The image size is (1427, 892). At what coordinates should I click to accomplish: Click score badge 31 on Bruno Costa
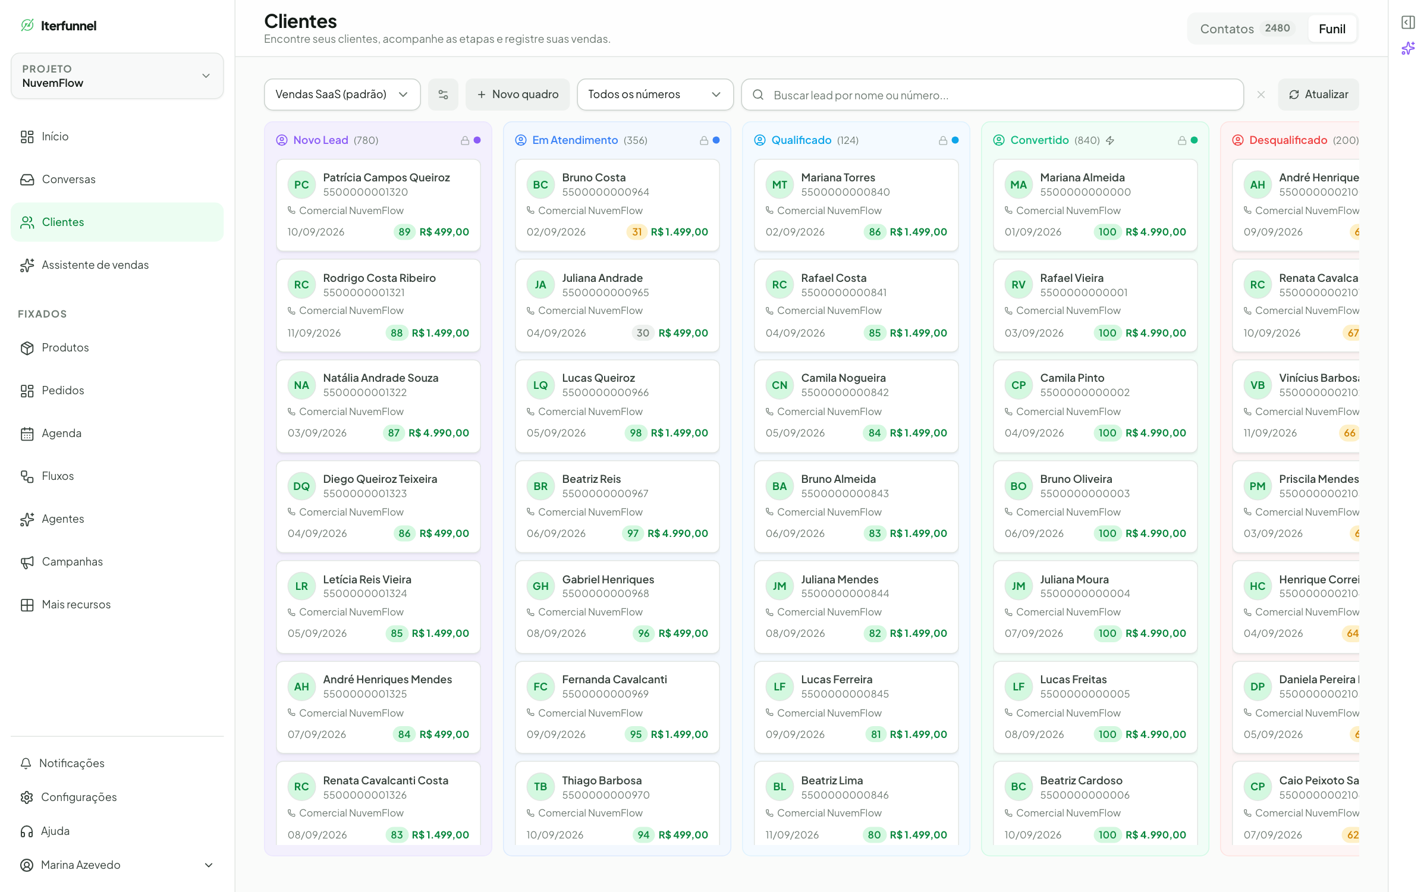click(636, 233)
